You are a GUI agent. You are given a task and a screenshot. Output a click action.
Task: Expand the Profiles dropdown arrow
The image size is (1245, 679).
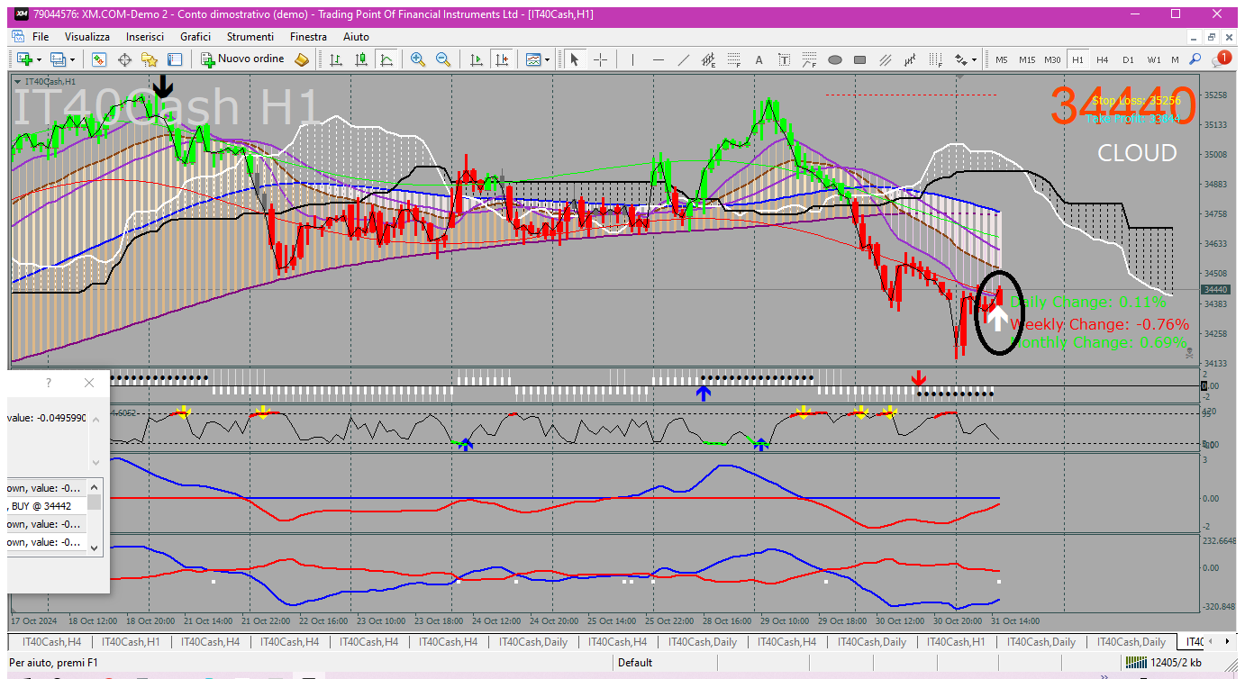click(x=73, y=60)
